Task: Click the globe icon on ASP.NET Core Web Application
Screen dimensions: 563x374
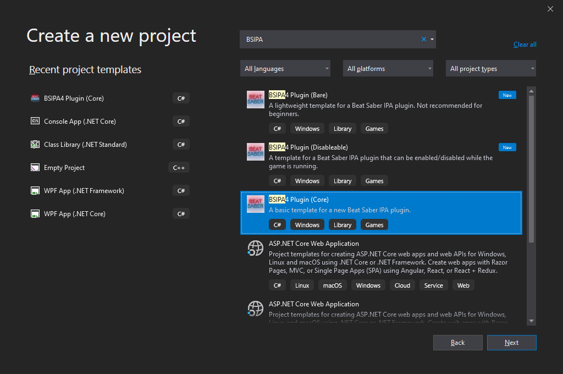Action: tap(255, 248)
